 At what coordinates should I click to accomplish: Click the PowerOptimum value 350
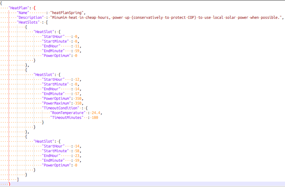(78, 98)
